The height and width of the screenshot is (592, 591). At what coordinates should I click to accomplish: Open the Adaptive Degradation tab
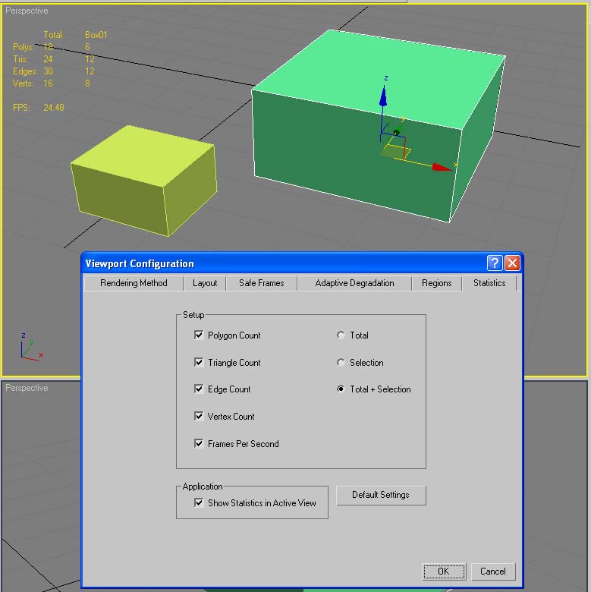coord(354,283)
